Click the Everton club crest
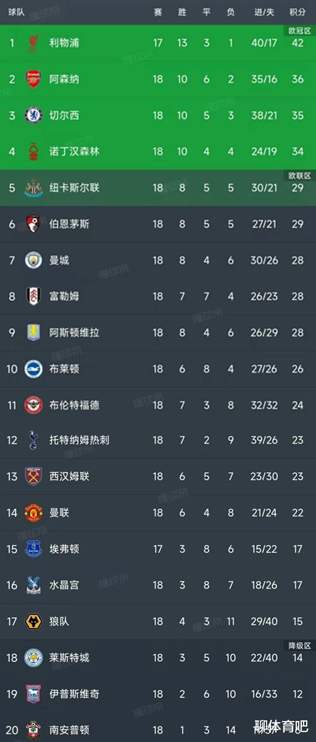Image resolution: width=316 pixels, height=742 pixels. pyautogui.click(x=33, y=549)
